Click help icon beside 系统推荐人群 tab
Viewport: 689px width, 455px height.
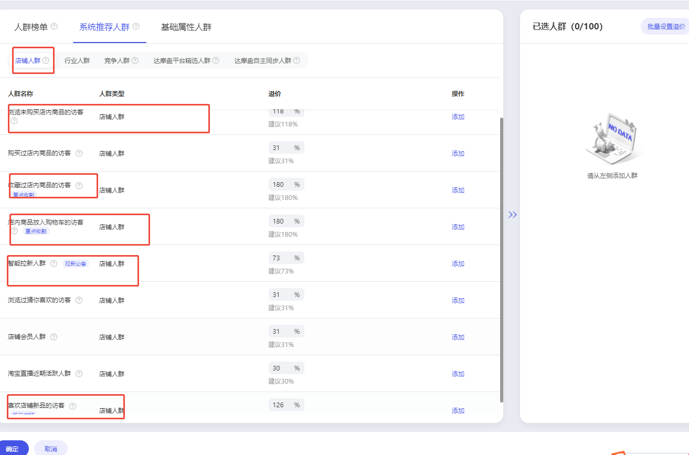136,26
